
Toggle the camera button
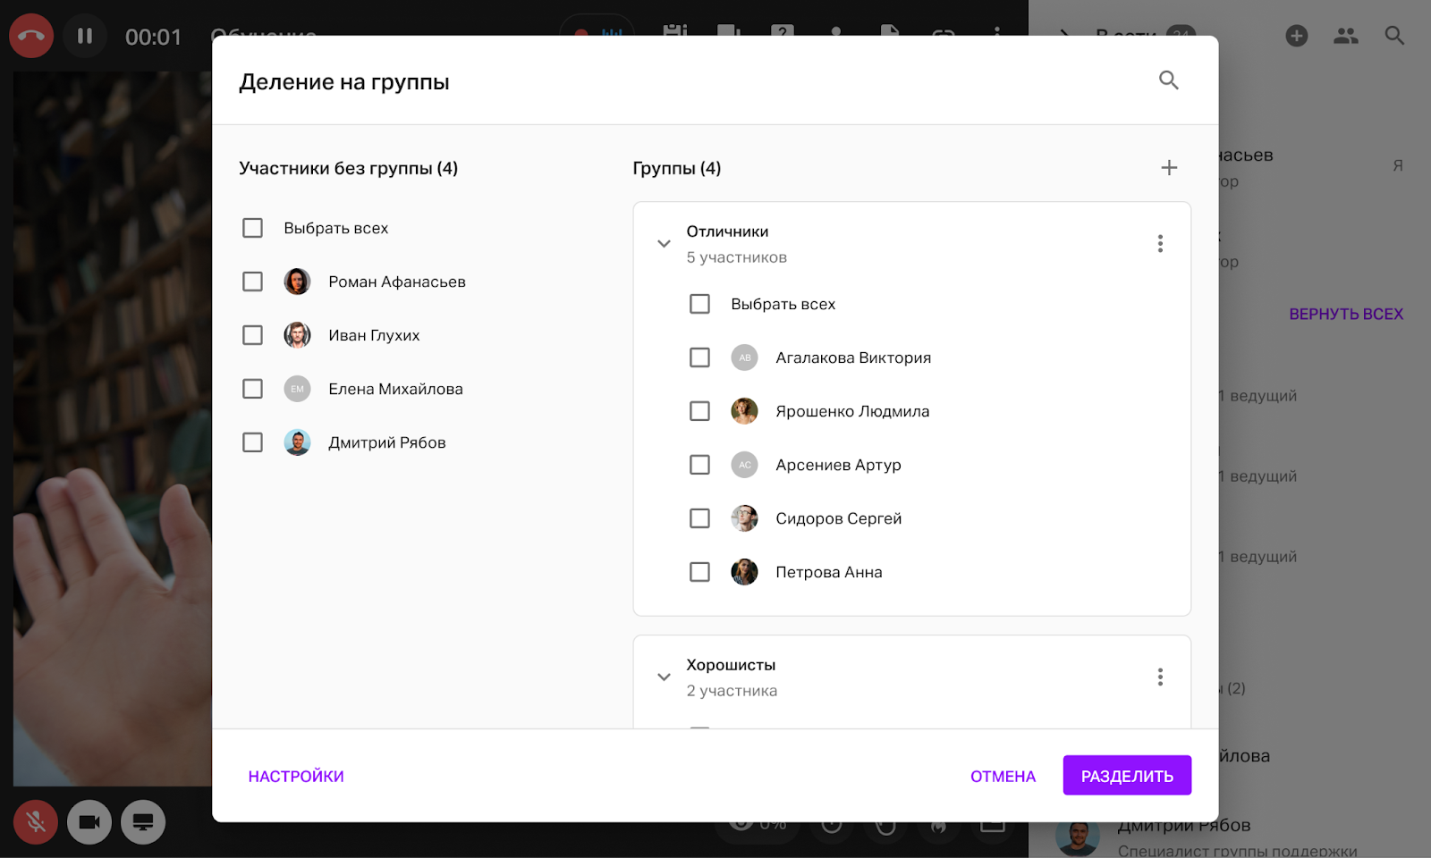[89, 822]
